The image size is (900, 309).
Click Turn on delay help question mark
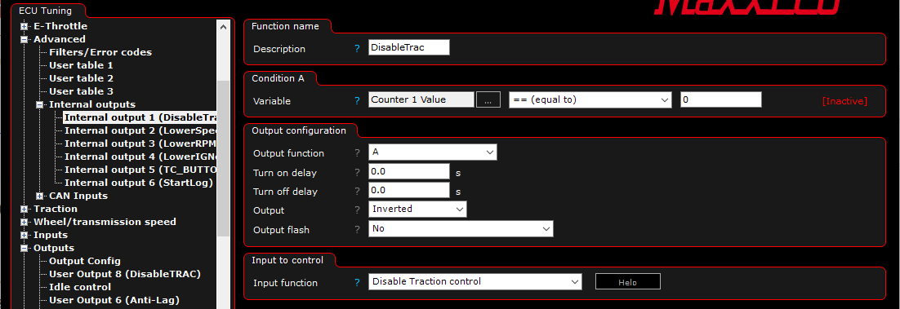coord(357,173)
